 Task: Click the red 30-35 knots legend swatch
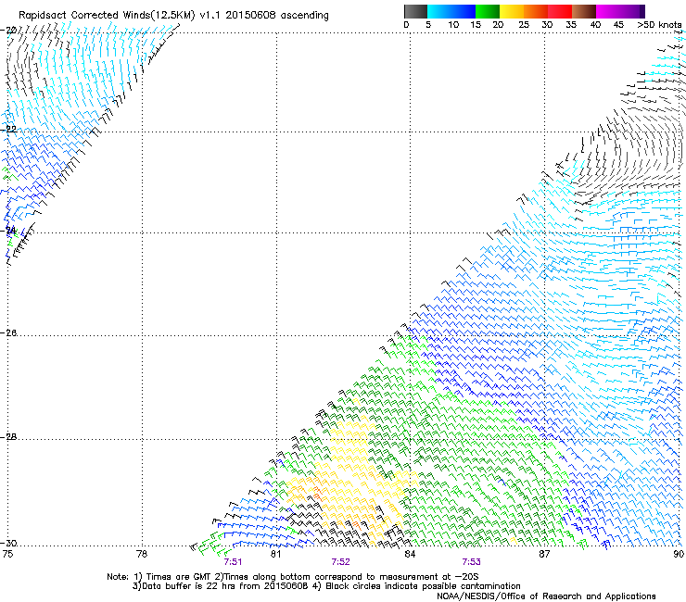[560, 11]
